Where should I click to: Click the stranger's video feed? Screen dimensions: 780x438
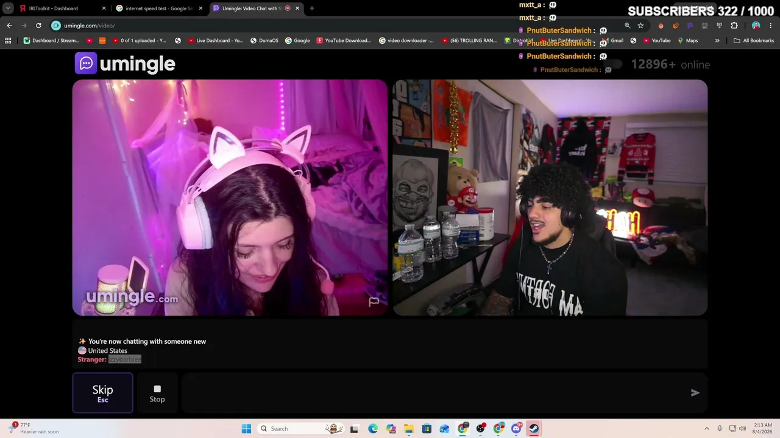tap(230, 198)
